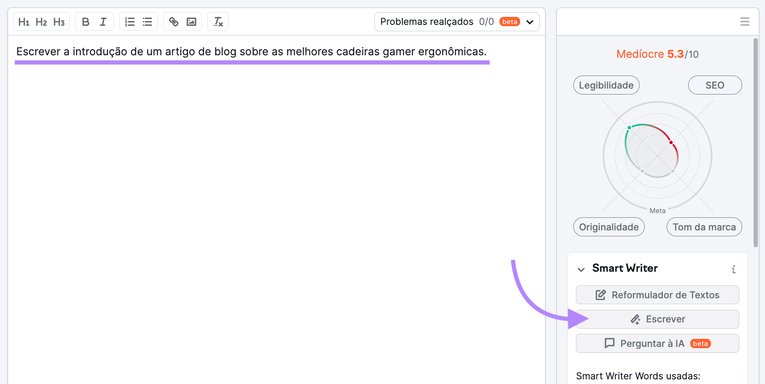
Task: Apply Heading 1 formatting
Action: pos(24,22)
